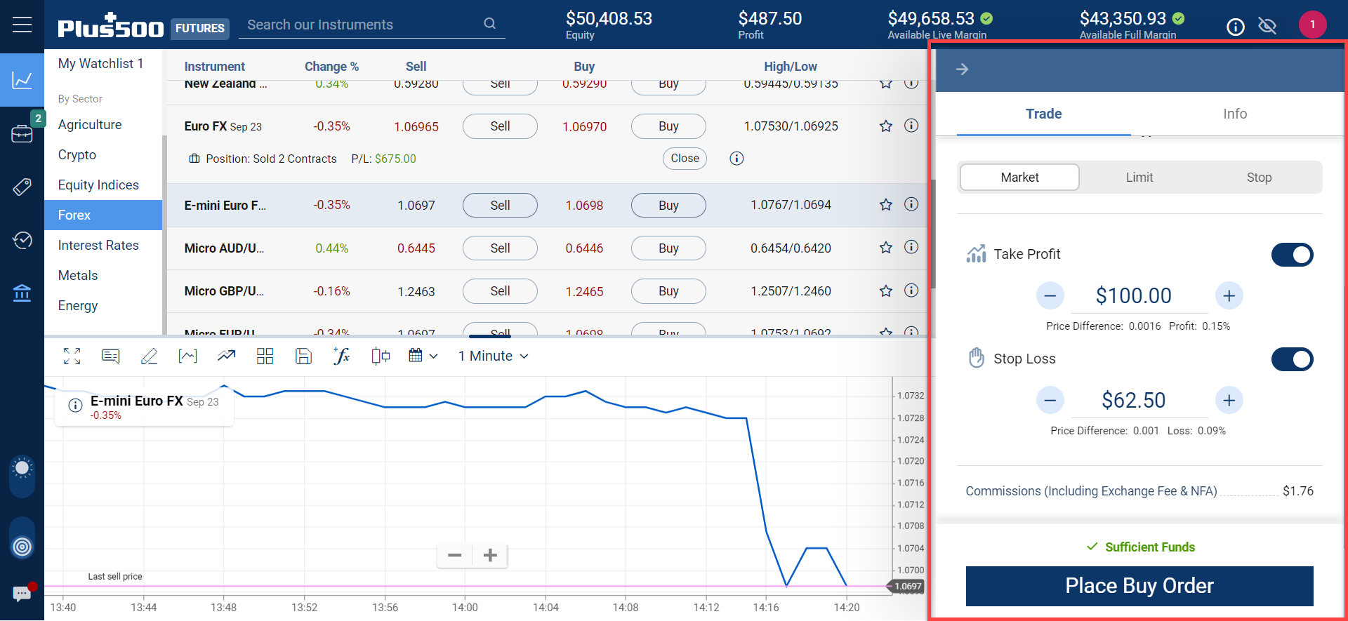Open the 1 Minute timeframe dropdown
1348x621 pixels.
tap(493, 356)
